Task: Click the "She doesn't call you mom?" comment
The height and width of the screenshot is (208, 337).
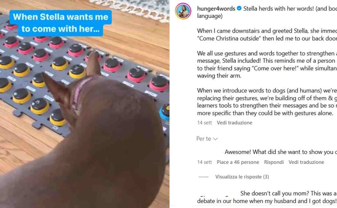Action: point(267,197)
